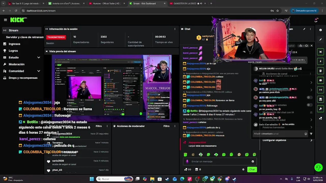Screen dimensions: 326x183
Task: Click the stream preview thumbnail
Action: tap(112, 88)
